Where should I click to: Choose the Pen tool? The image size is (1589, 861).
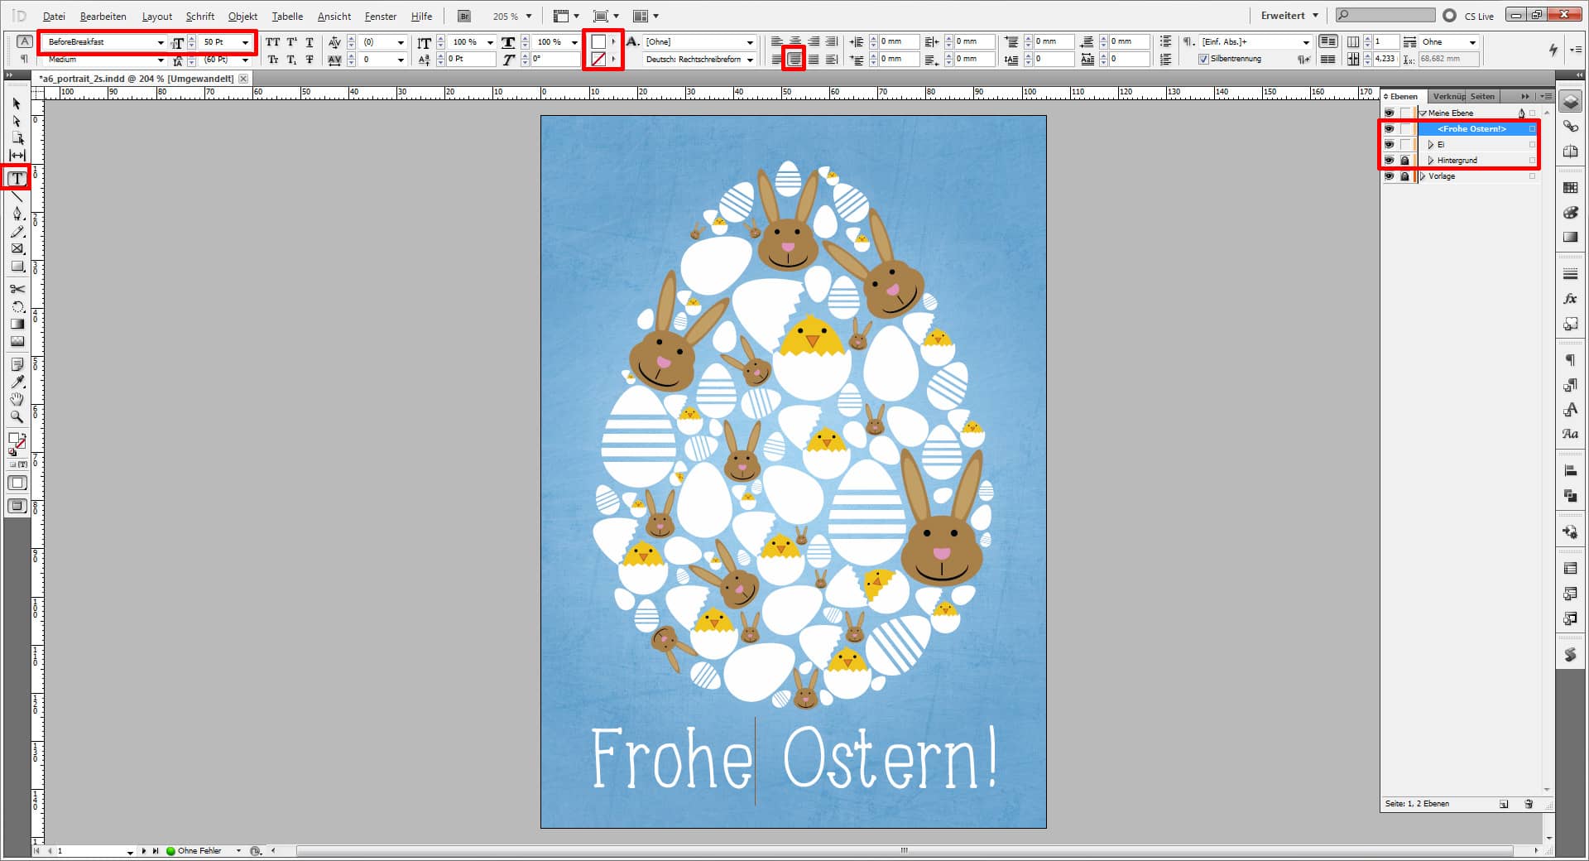click(17, 214)
